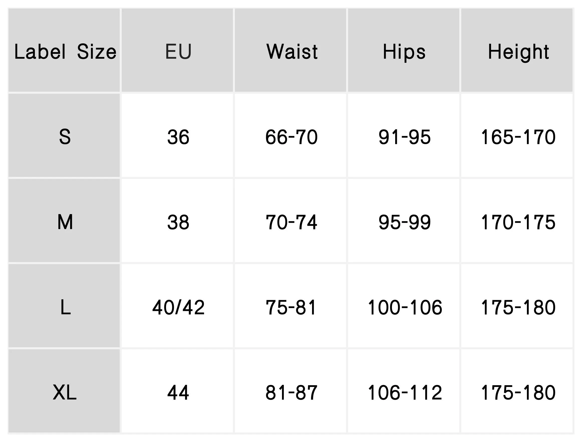Select the Hips column header
This screenshot has width=582, height=442.
point(404,51)
